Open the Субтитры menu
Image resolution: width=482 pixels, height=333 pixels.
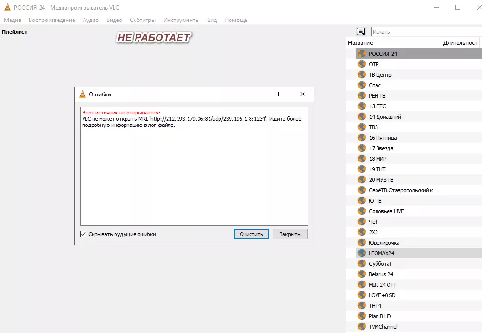tap(143, 20)
